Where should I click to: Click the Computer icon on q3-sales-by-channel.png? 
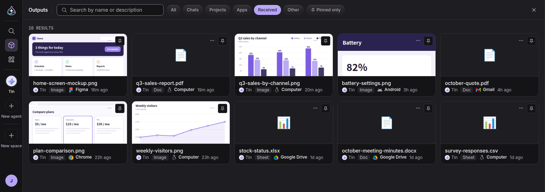pos(277,90)
